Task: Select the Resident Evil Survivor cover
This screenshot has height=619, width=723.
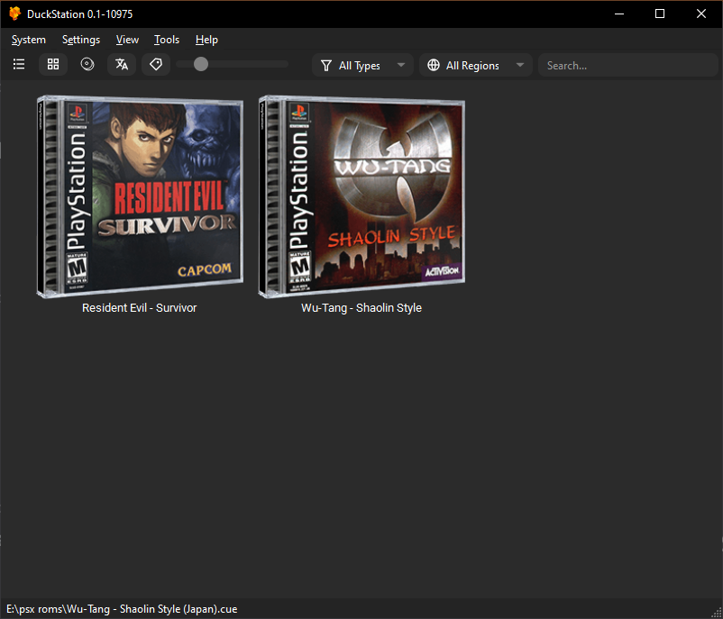Action: 140,196
